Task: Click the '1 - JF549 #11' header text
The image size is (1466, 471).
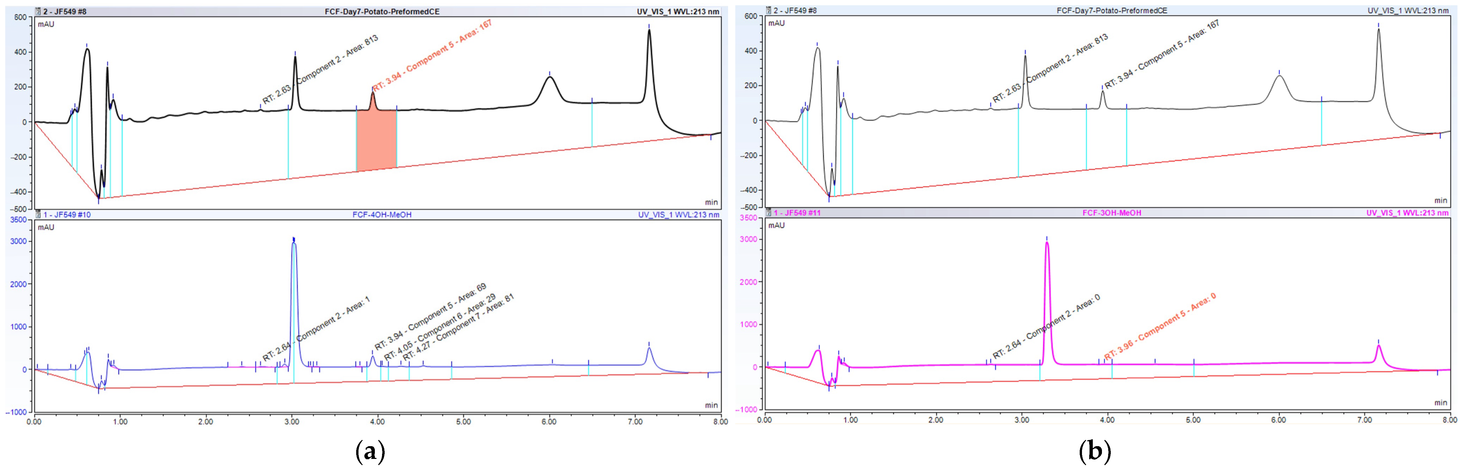Action: coord(797,212)
